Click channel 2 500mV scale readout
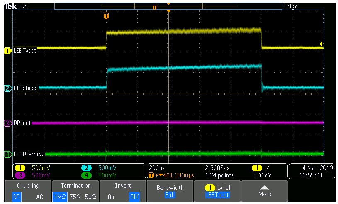This screenshot has height=204, width=338. pyautogui.click(x=107, y=168)
